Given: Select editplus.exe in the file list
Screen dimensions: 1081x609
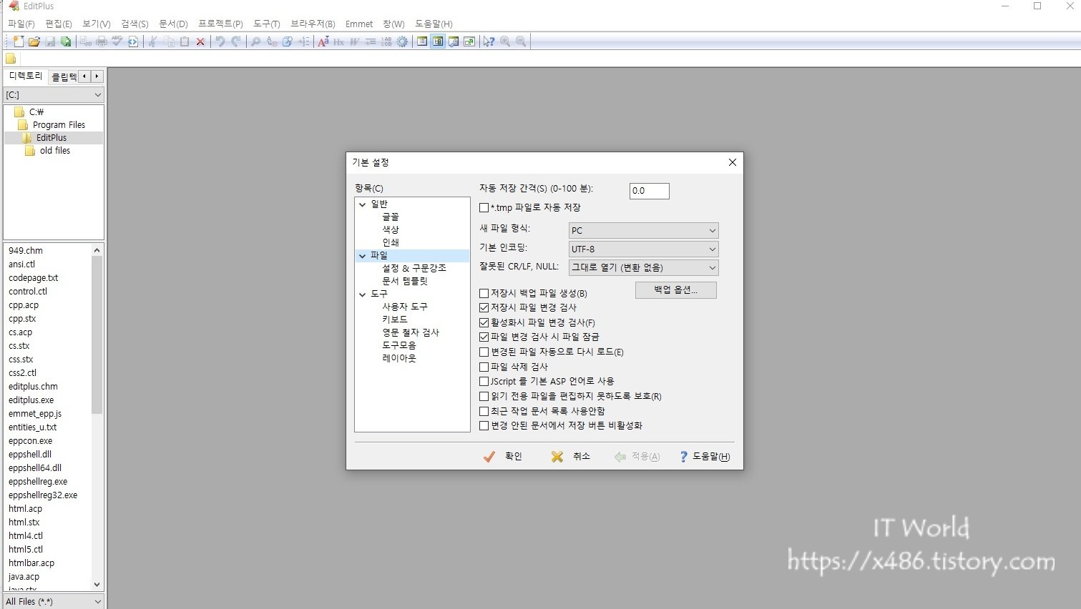Looking at the screenshot, I should [x=31, y=400].
